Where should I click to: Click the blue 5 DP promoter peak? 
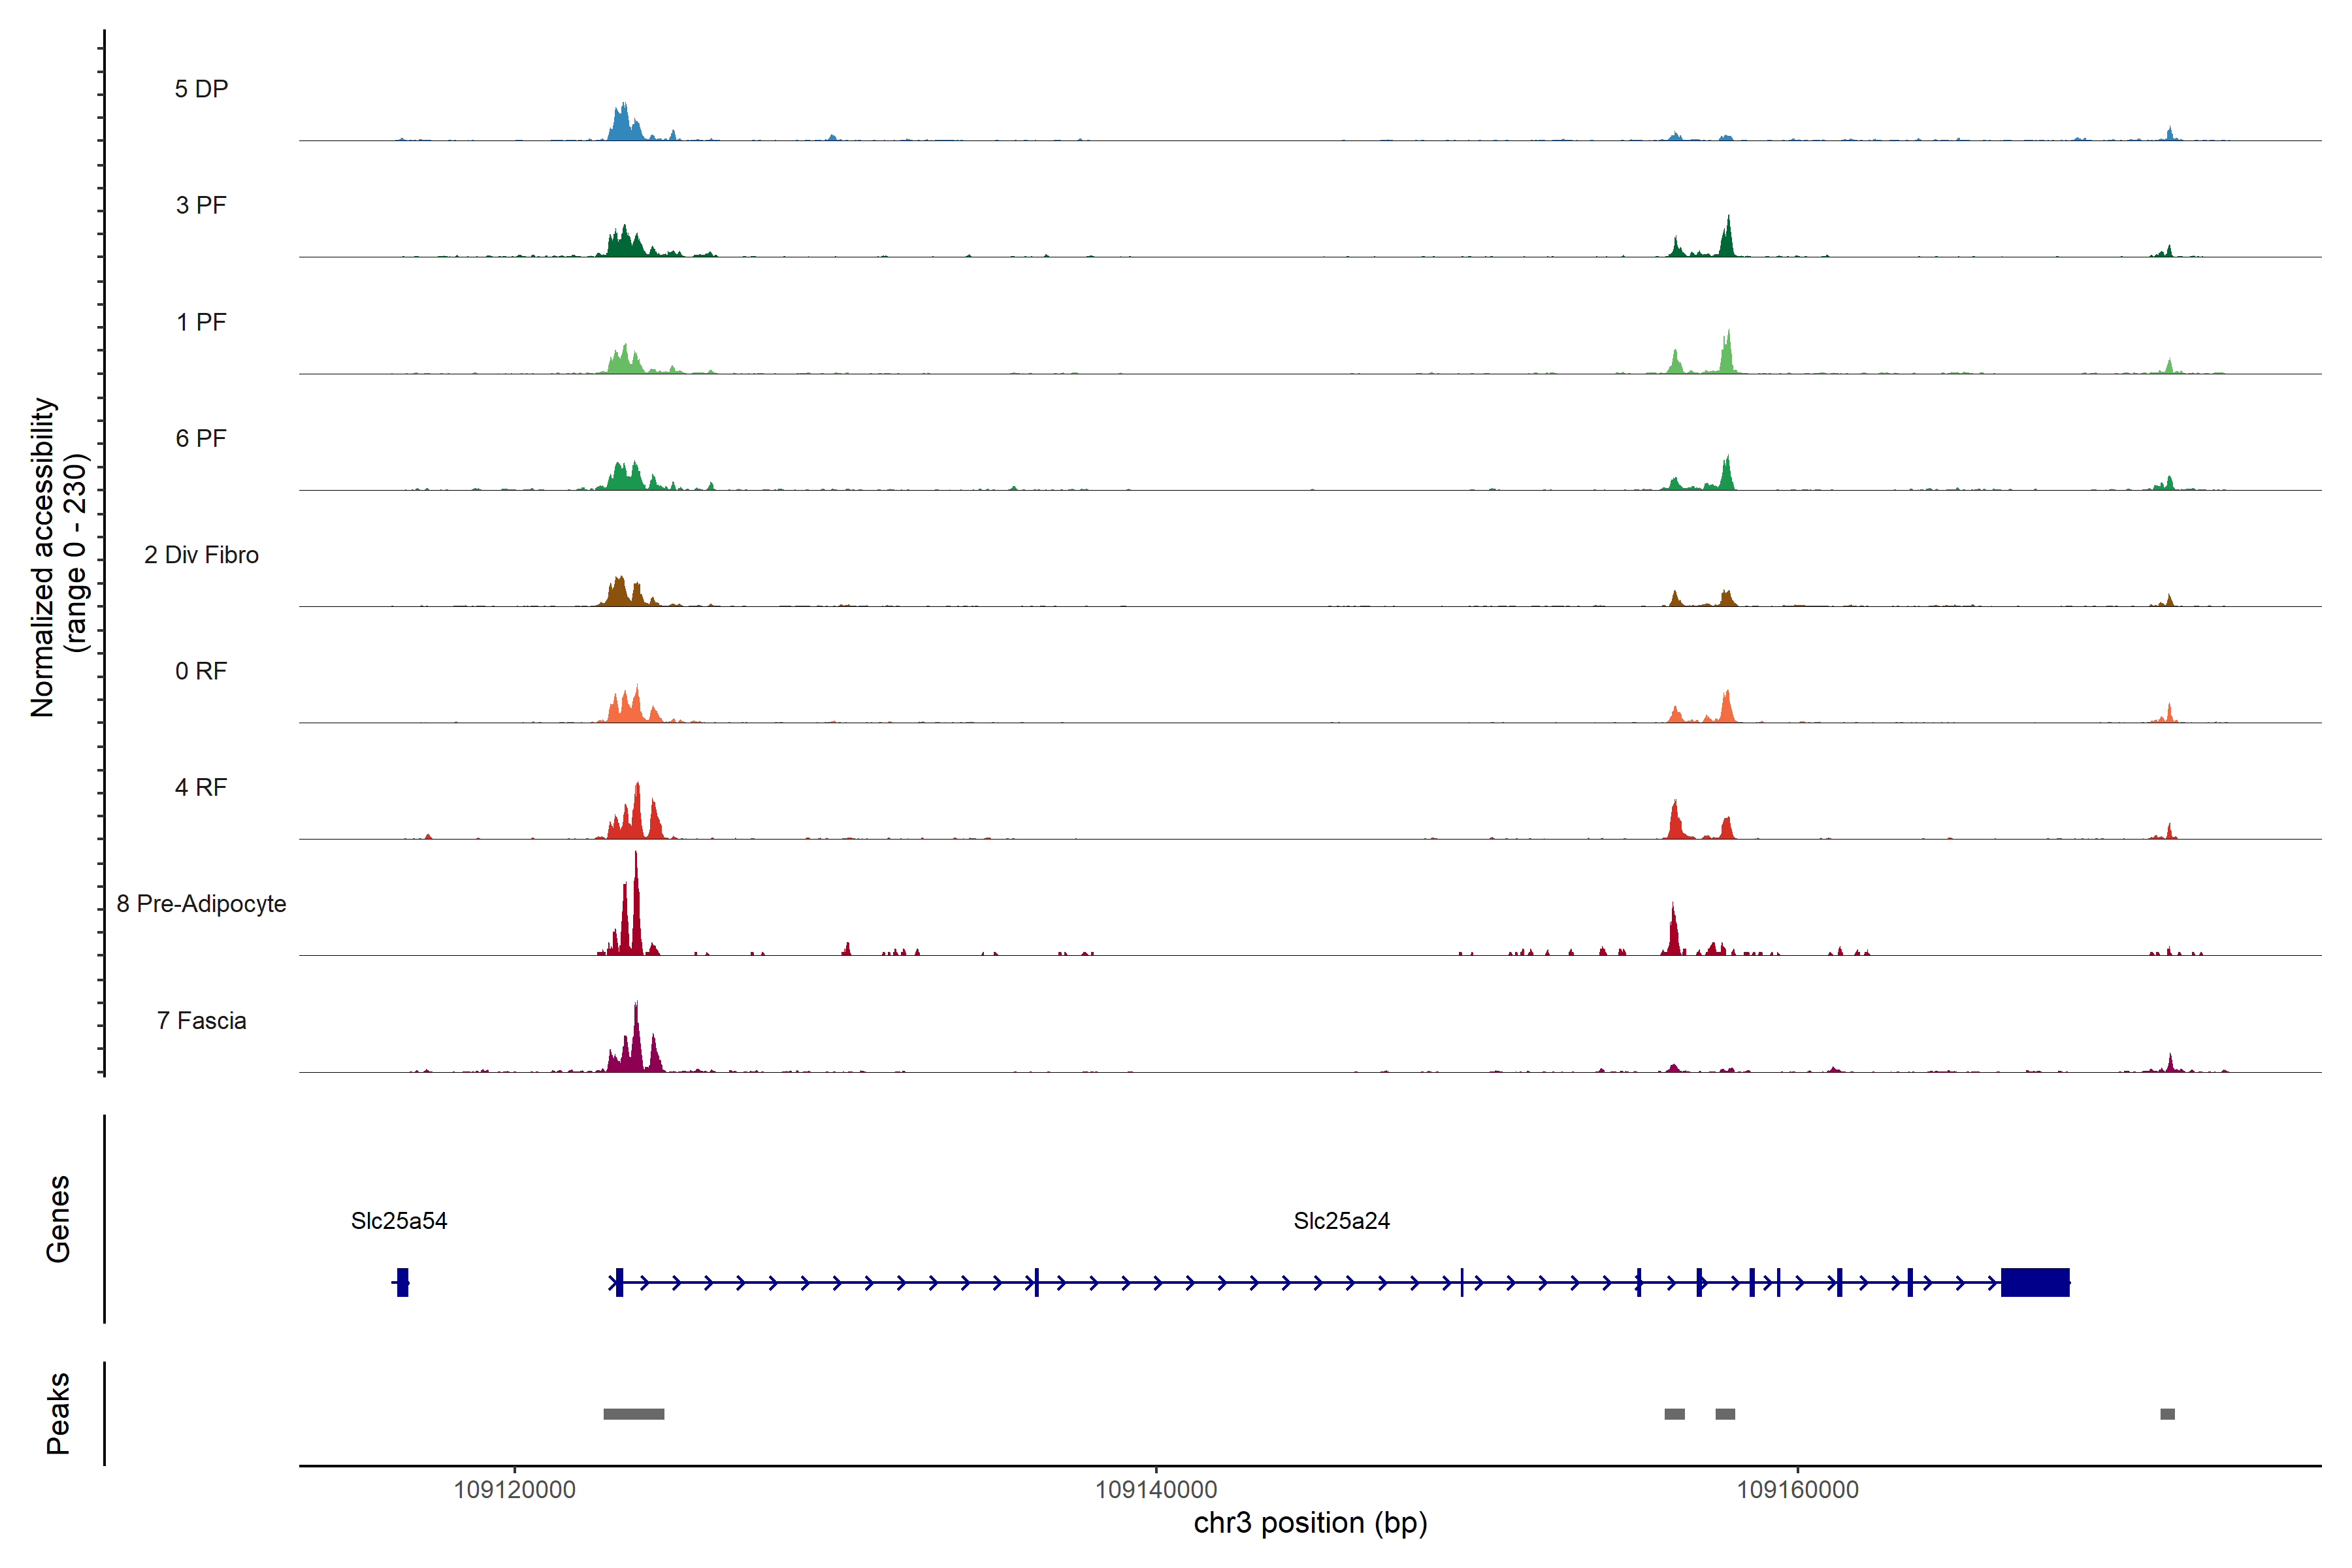[x=623, y=124]
